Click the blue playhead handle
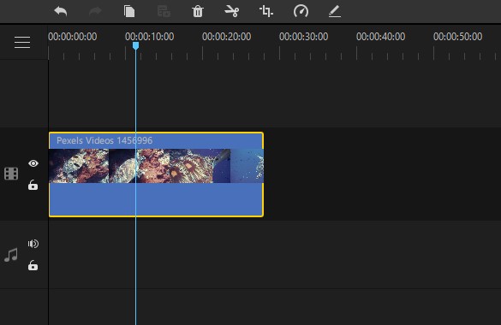Viewport: 501px width, 325px height. 136,46
